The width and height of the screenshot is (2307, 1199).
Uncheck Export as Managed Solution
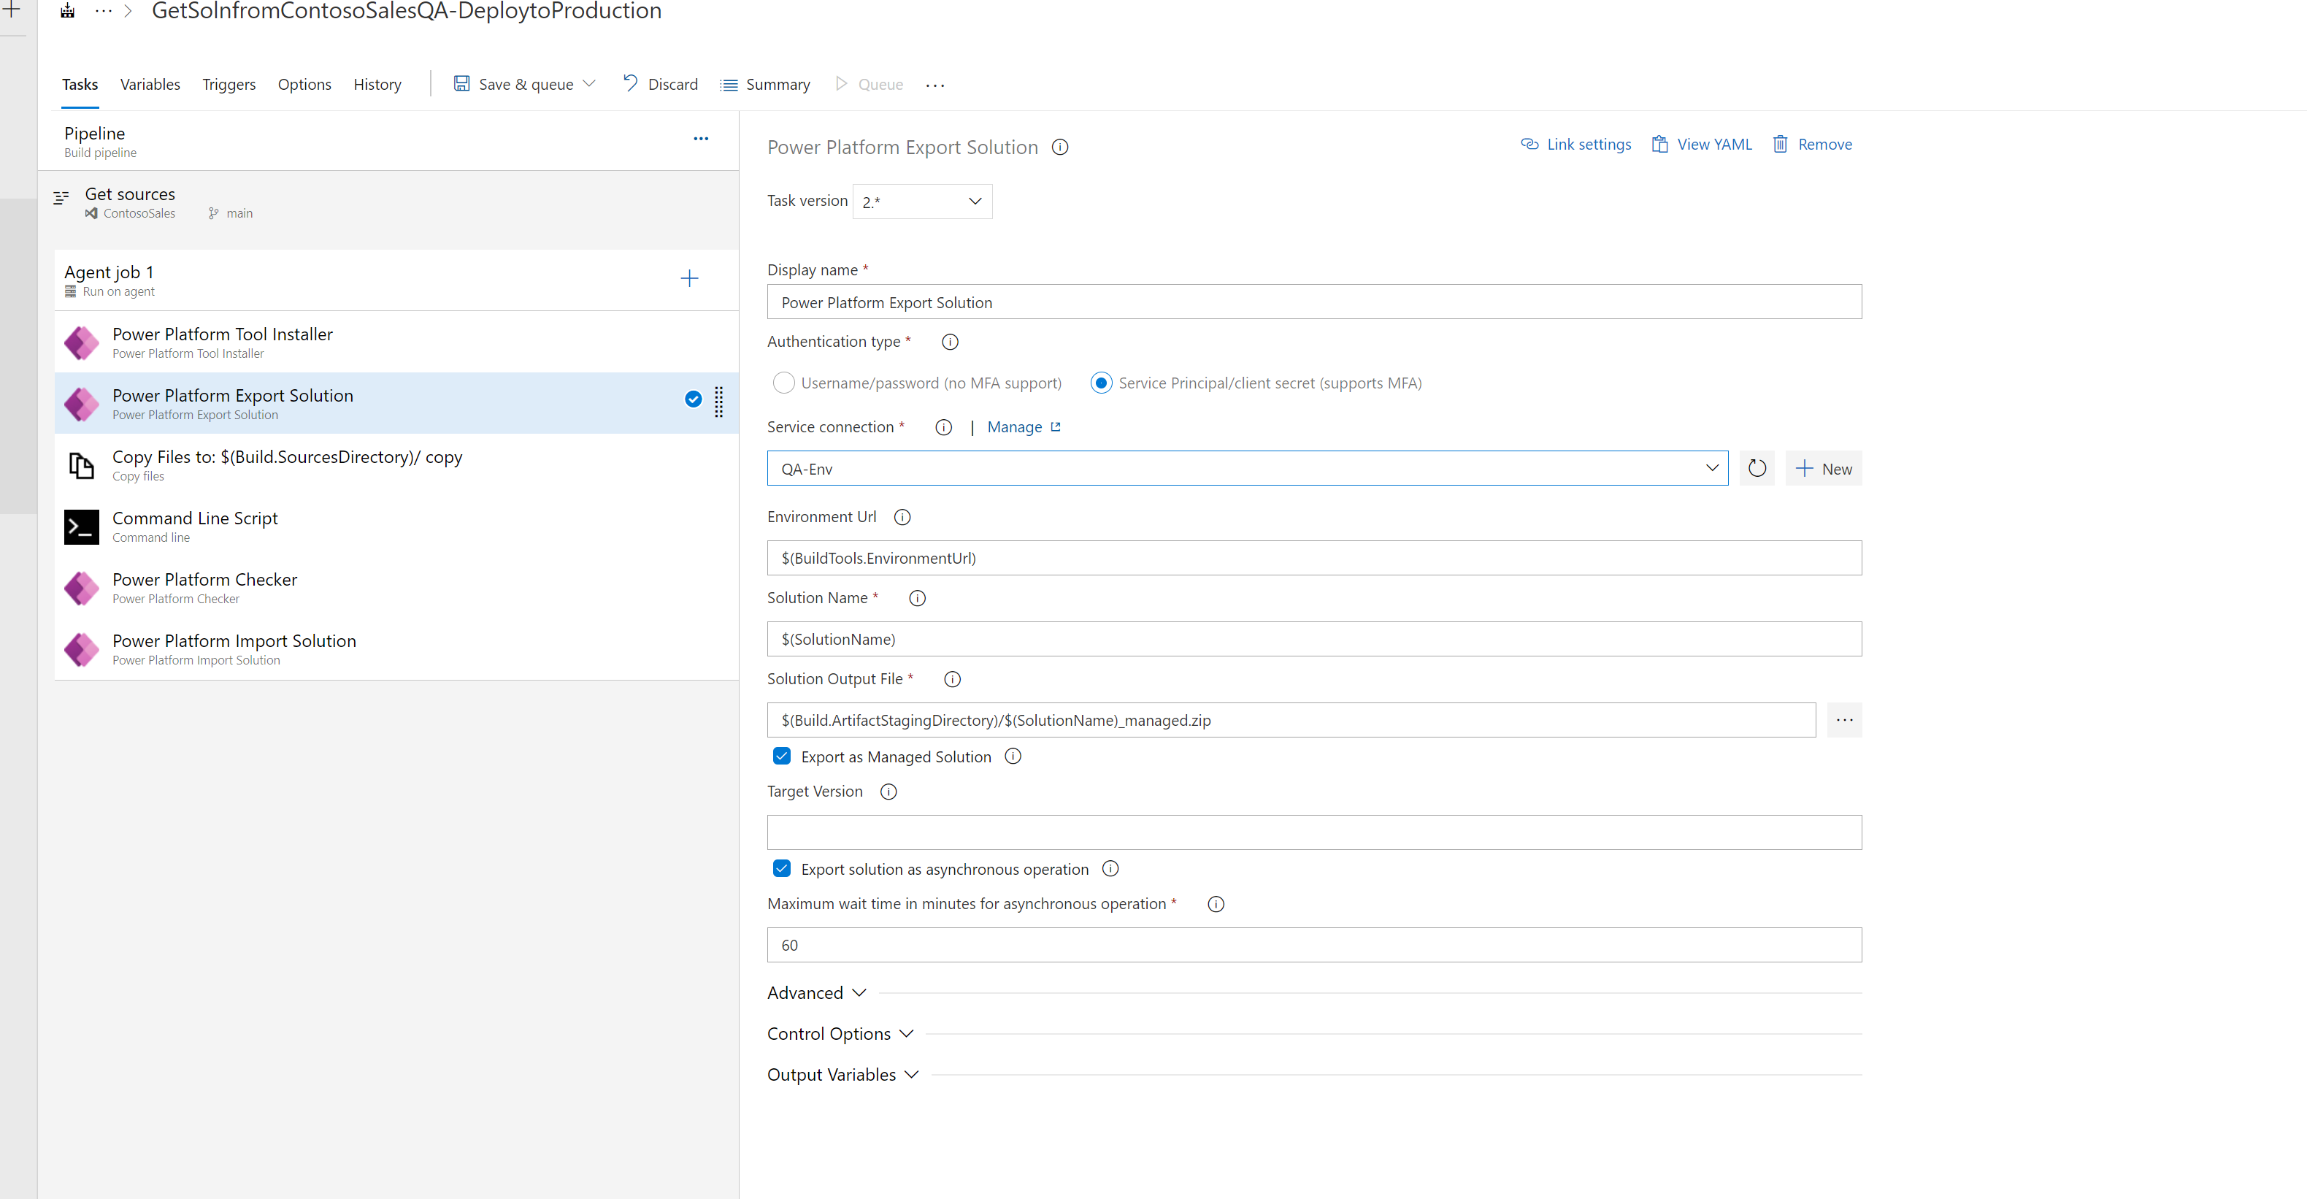pos(781,756)
